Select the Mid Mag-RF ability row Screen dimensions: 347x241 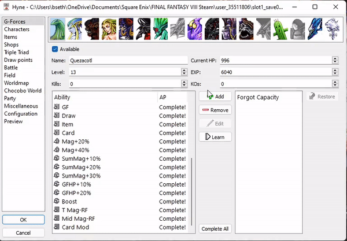[120, 218]
